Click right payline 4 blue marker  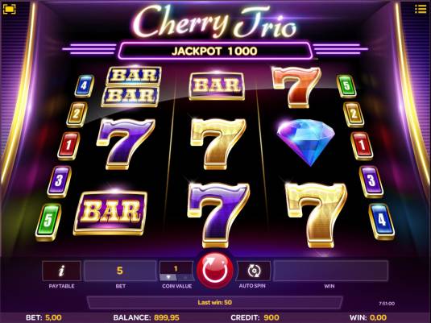(382, 222)
